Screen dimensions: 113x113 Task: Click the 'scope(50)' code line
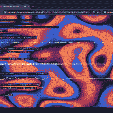6,95
